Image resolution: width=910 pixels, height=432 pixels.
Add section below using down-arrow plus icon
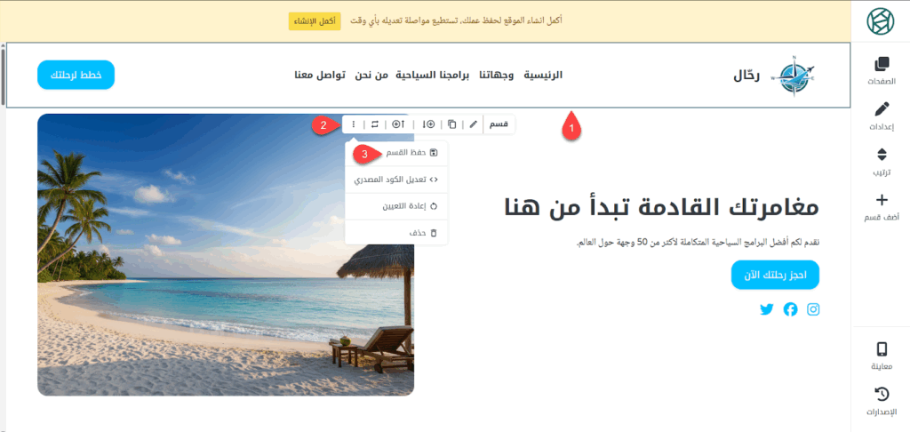click(x=428, y=124)
